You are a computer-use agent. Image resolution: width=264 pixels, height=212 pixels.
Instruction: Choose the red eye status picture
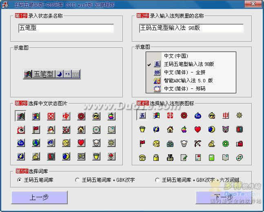point(20,130)
